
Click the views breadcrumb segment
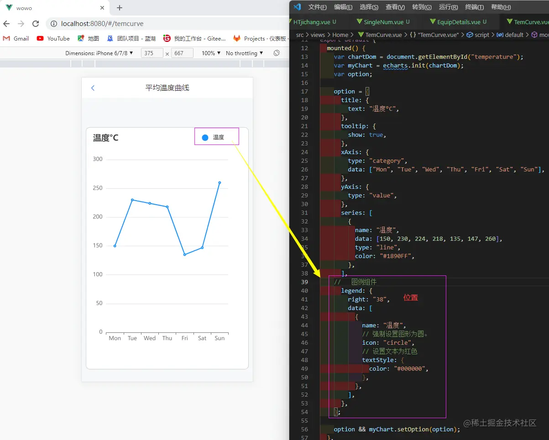[318, 35]
